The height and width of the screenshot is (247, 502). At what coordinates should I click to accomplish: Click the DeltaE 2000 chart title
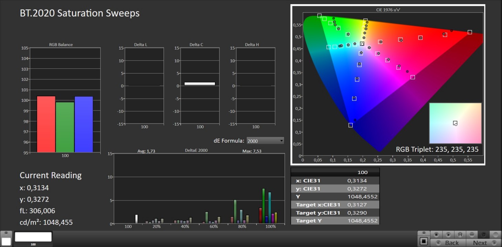(196, 151)
